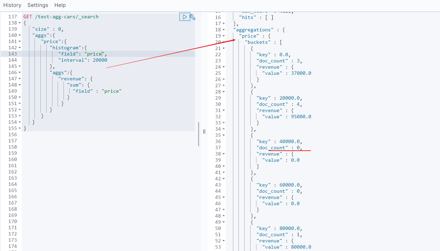The image size is (440, 251).
Task: Place cursor on the "interval": 20000 line
Action: pos(83,60)
